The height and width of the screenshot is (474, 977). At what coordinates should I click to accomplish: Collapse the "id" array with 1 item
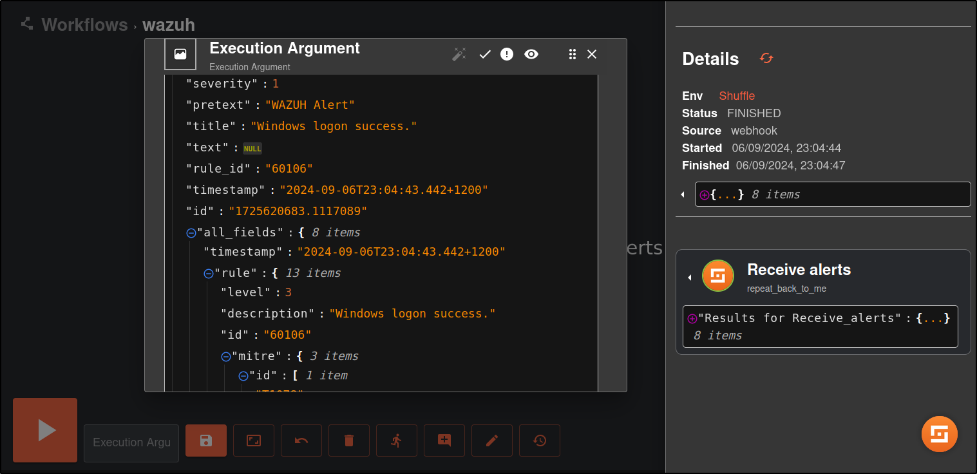pos(243,376)
